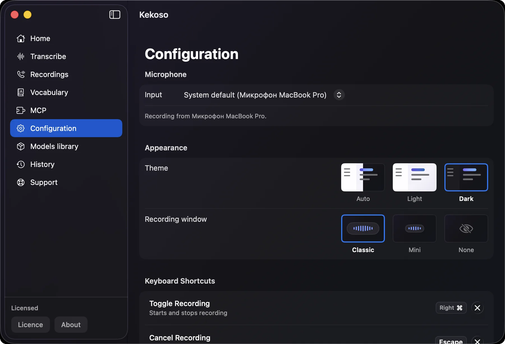Click the Appearance heading
Image resolution: width=505 pixels, height=344 pixels.
pyautogui.click(x=166, y=148)
